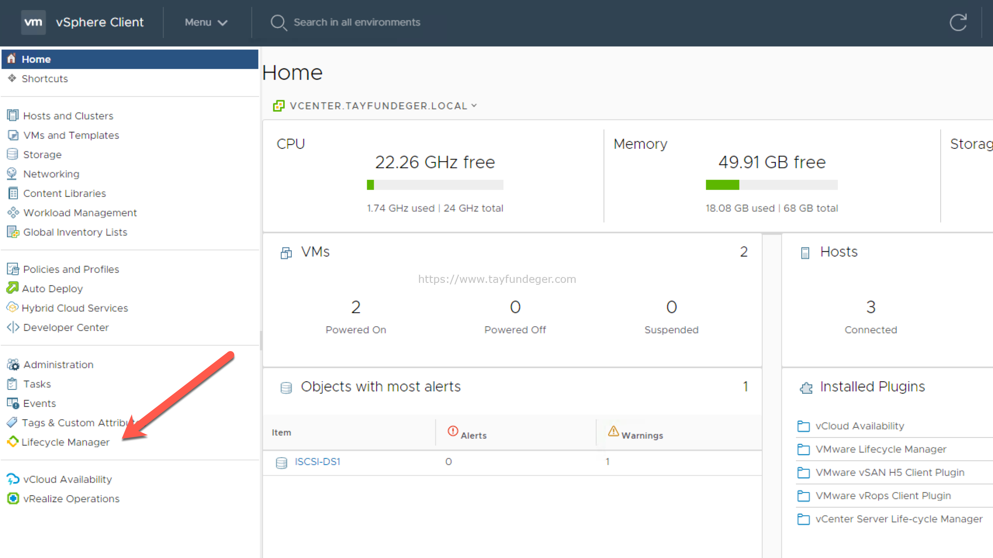Refresh the view with the refresh icon
The height and width of the screenshot is (558, 993).
(958, 22)
